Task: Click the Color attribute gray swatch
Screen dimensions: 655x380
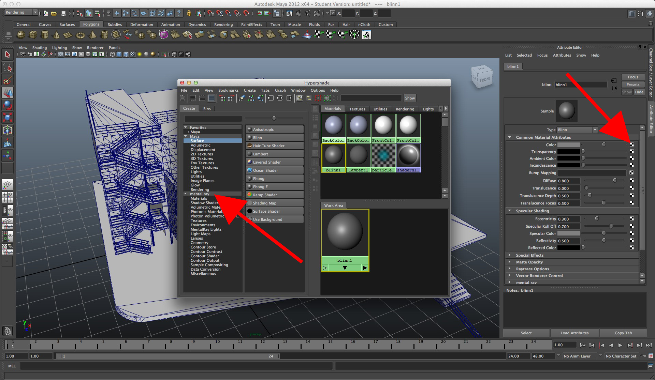Action: [x=568, y=145]
